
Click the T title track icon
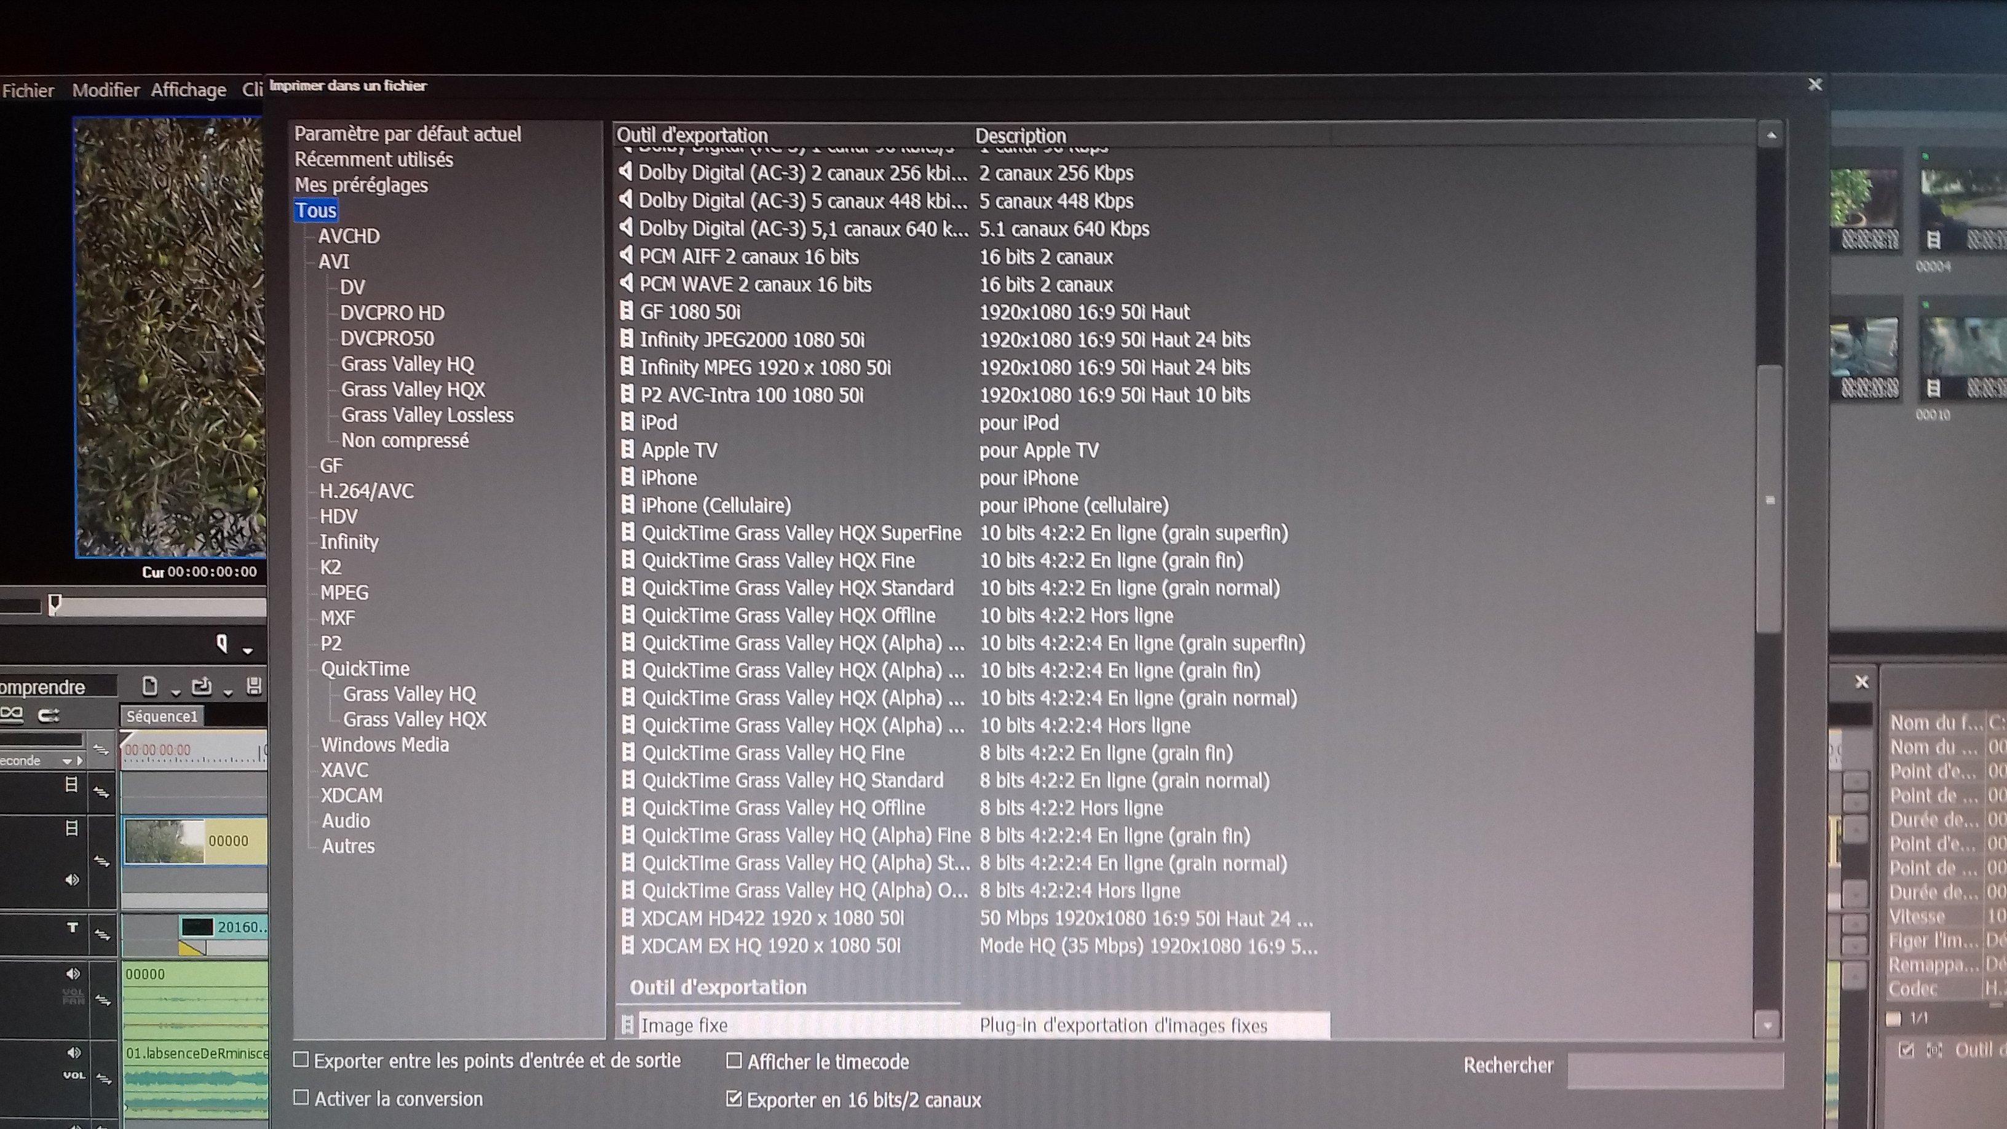point(73,927)
